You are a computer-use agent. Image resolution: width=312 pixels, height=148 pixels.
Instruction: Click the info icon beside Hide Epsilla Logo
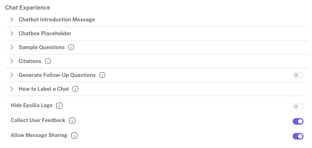pyautogui.click(x=59, y=106)
